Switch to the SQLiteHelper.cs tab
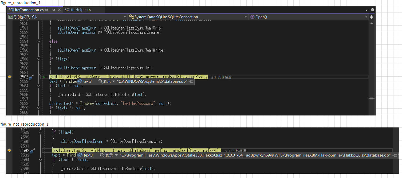 click(x=78, y=10)
